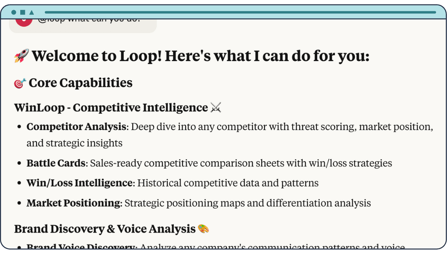
Task: Click the bold "Brand Voice Discovery" label
Action: tap(81, 247)
